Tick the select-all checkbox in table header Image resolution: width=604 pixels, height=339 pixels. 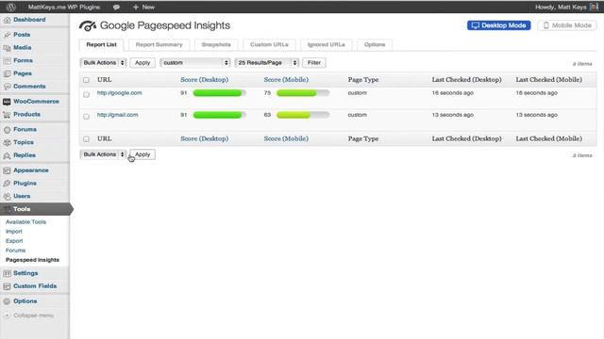[x=86, y=80]
